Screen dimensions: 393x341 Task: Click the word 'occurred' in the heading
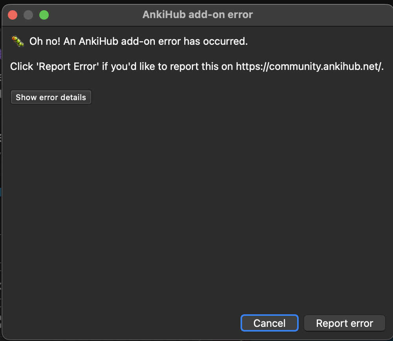[230, 41]
